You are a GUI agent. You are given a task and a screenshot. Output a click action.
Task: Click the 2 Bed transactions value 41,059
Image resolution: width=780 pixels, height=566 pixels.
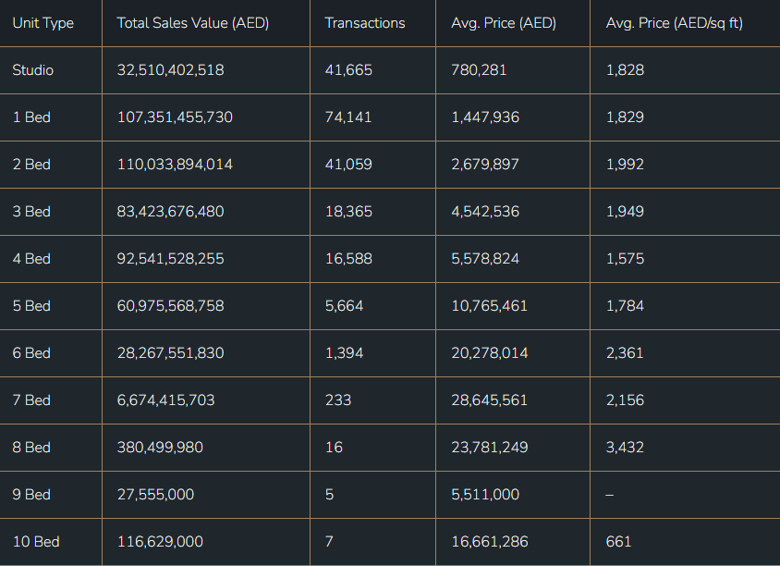348,165
